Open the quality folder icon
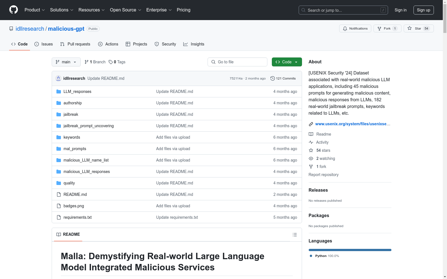This screenshot has width=447, height=279. [x=59, y=183]
